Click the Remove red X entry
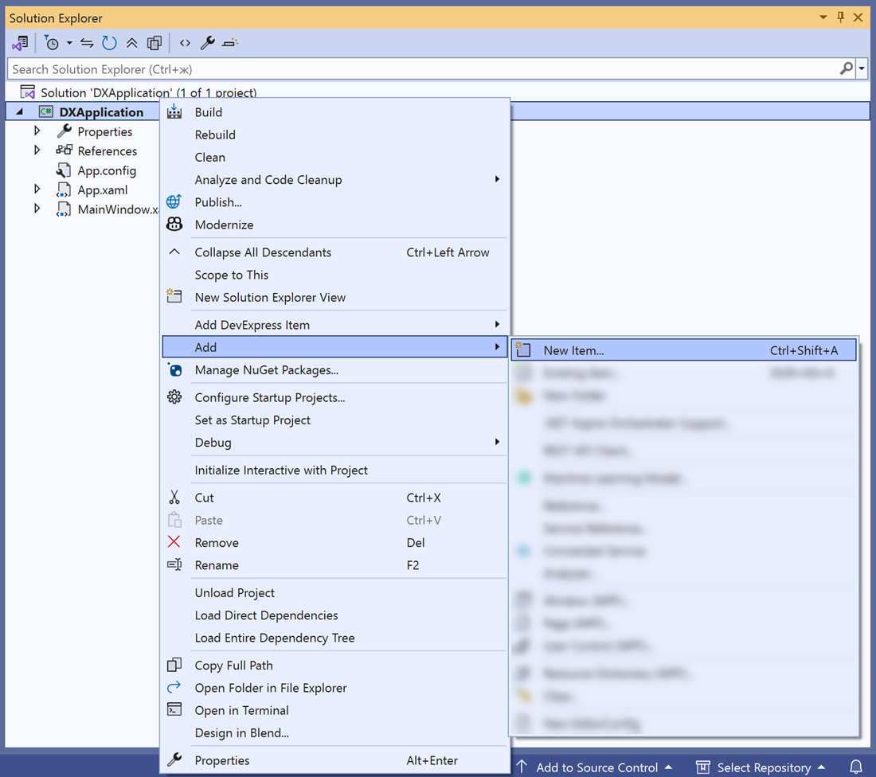Screen dimensions: 876x777 335,543
